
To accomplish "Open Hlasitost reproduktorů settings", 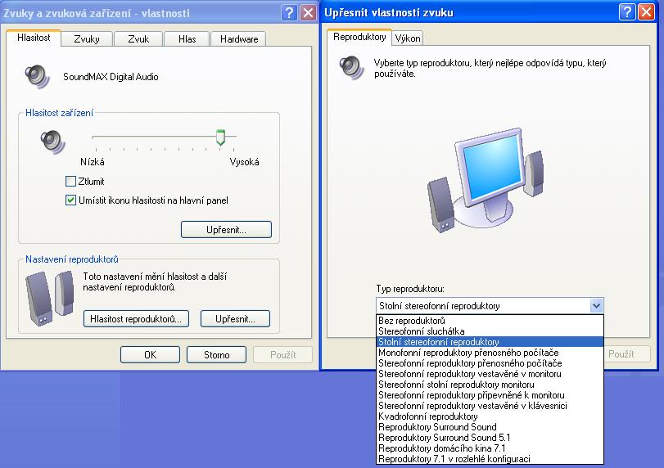I will (x=136, y=318).
